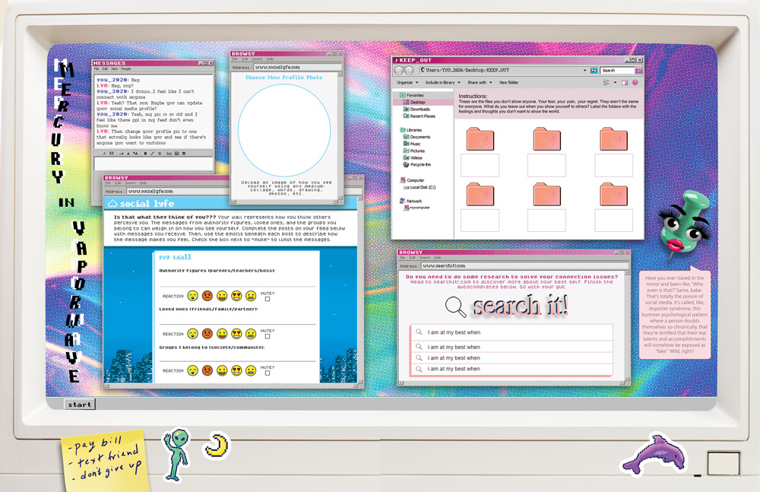Check MUTE? for Groups I belong to
The width and height of the screenshot is (760, 492).
pos(268,373)
